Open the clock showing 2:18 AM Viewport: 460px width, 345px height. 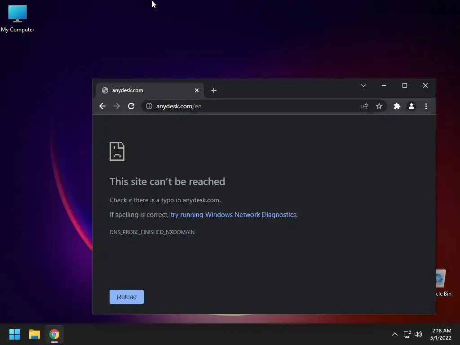(441, 334)
